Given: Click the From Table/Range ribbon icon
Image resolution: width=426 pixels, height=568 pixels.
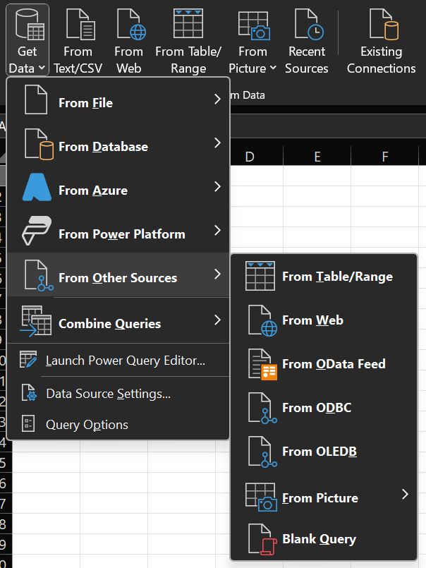Looking at the screenshot, I should click(188, 23).
